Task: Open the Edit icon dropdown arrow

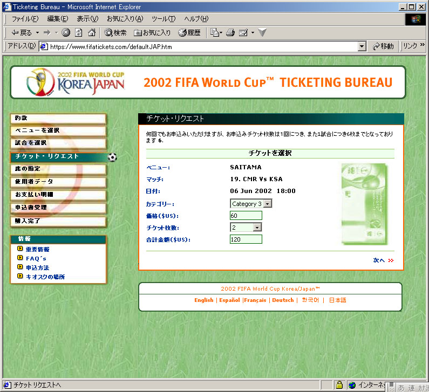Action: tap(253, 32)
